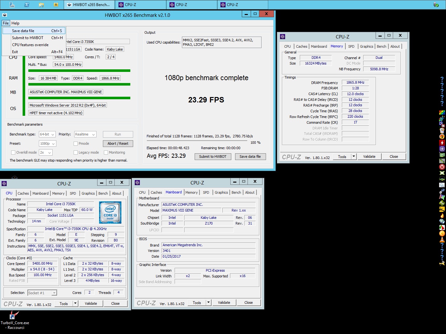
Task: Click the Run button
Action: 118,134
